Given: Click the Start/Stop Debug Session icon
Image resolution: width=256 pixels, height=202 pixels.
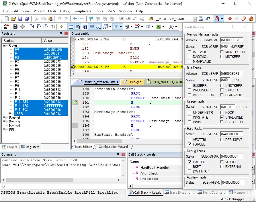Looking at the screenshot, I should point(217,19).
